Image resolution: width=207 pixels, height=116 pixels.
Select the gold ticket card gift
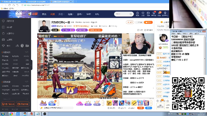(x=134, y=103)
